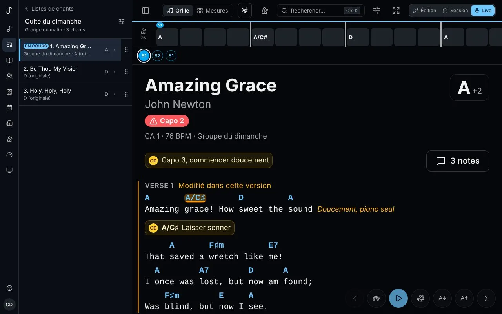Open the calendar sidebar icon

point(9,108)
